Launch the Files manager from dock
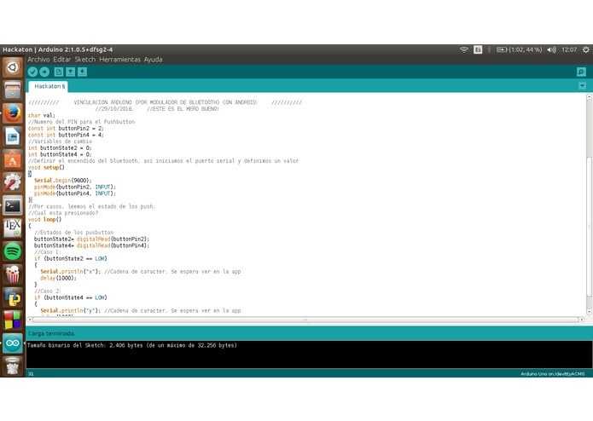Viewport: 593px width, 421px height. [x=13, y=90]
